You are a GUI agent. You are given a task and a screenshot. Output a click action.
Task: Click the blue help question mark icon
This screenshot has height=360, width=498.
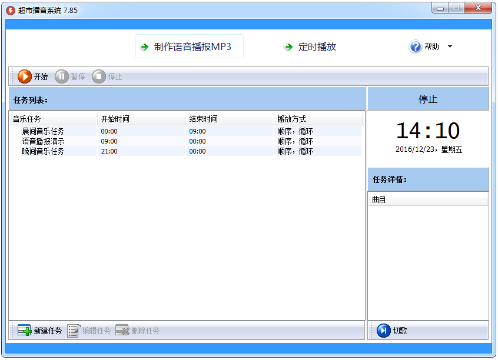tap(415, 46)
